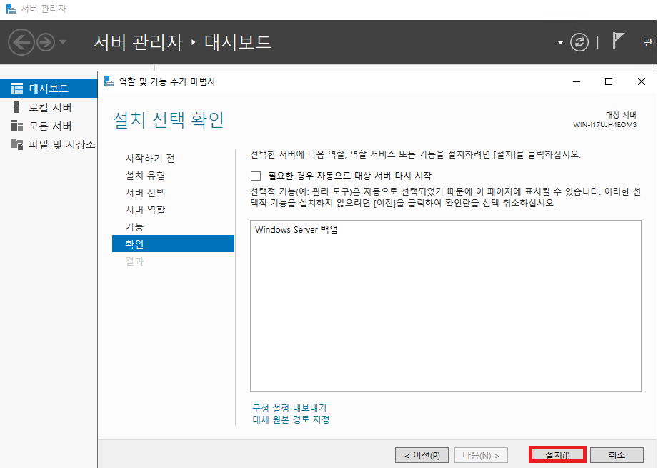Click the 로컬 서버 server icon

[16, 107]
